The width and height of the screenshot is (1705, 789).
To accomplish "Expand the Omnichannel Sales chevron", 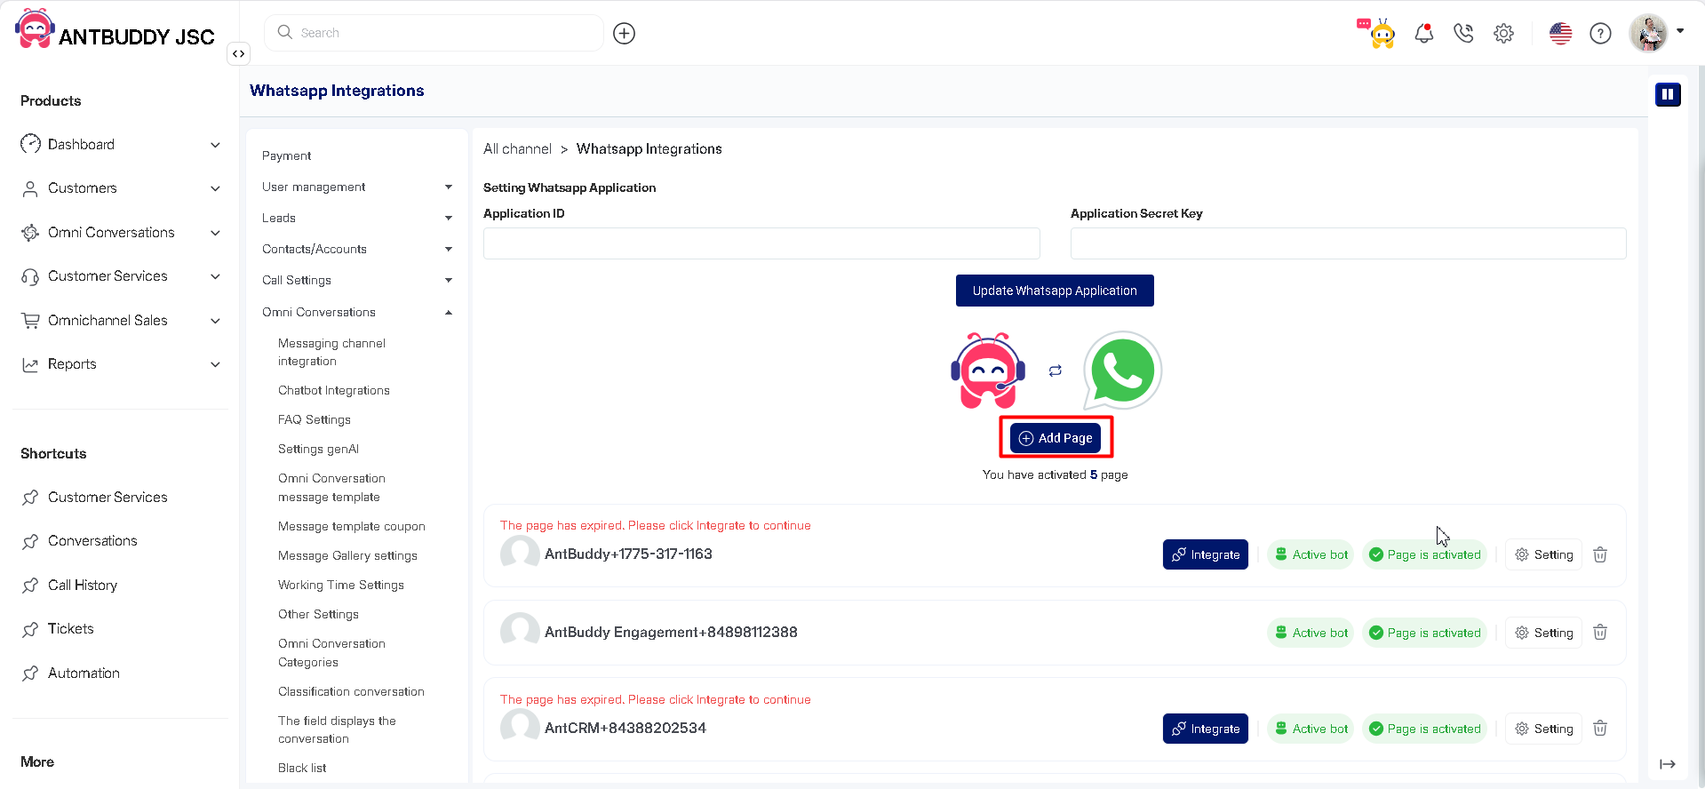I will [215, 321].
